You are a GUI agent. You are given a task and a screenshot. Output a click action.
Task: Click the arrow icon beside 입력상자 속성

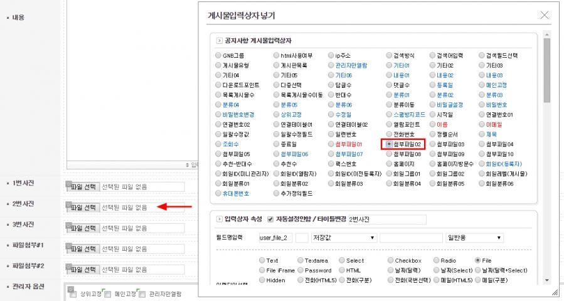pyautogui.click(x=220, y=219)
